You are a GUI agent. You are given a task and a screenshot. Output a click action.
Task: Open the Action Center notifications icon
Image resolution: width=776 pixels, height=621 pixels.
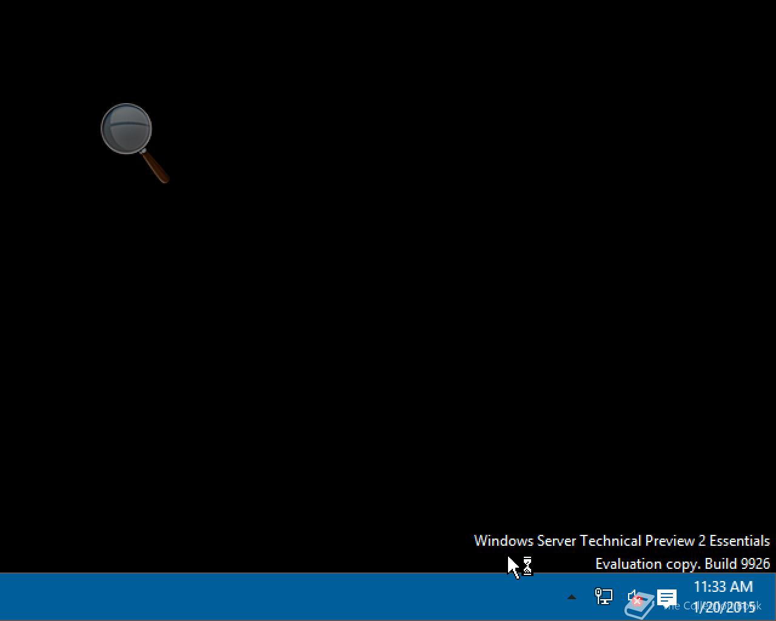667,598
